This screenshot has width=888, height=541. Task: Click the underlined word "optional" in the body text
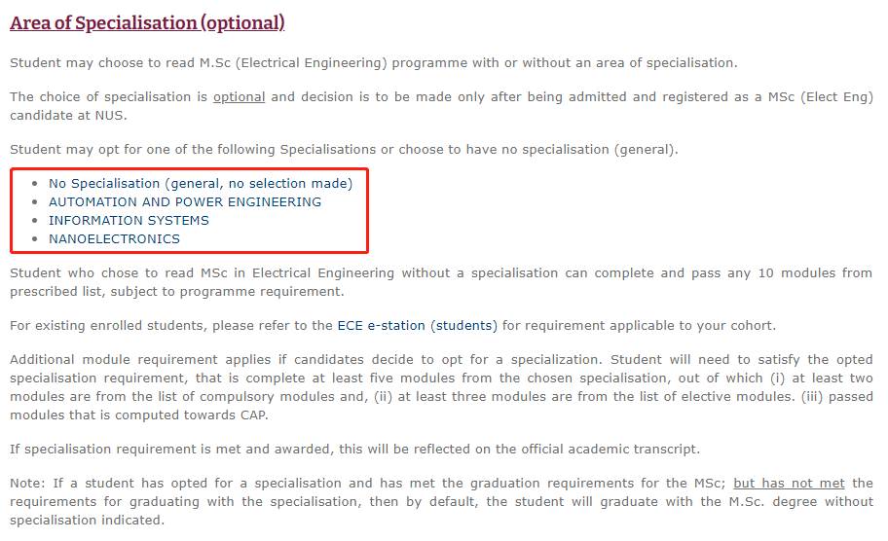tap(239, 97)
